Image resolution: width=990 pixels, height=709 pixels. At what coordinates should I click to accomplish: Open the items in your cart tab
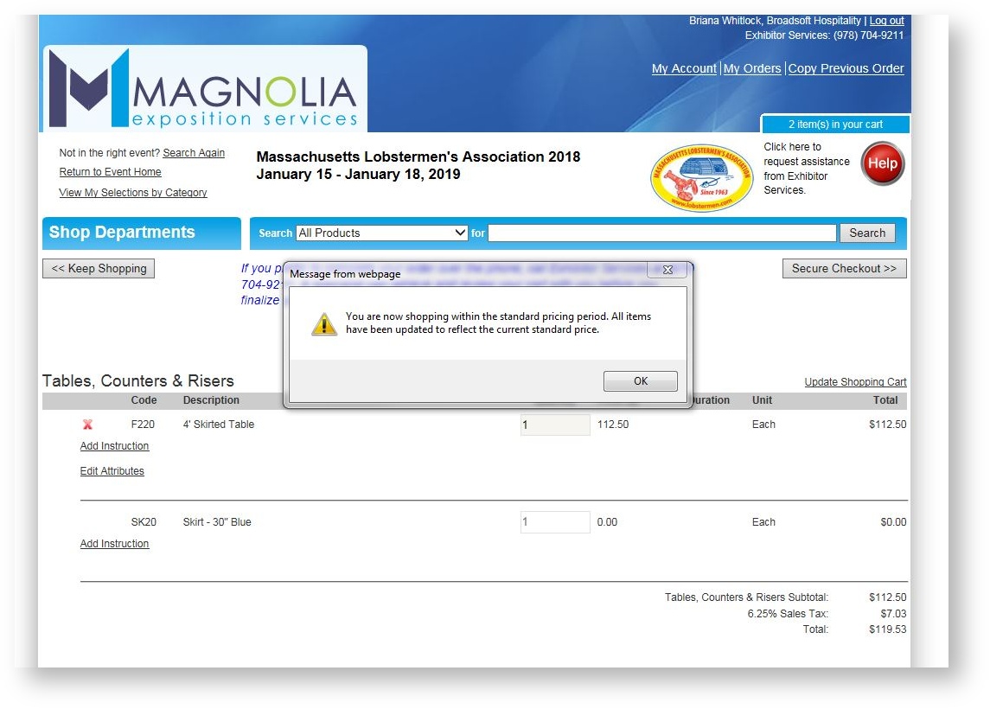click(835, 125)
